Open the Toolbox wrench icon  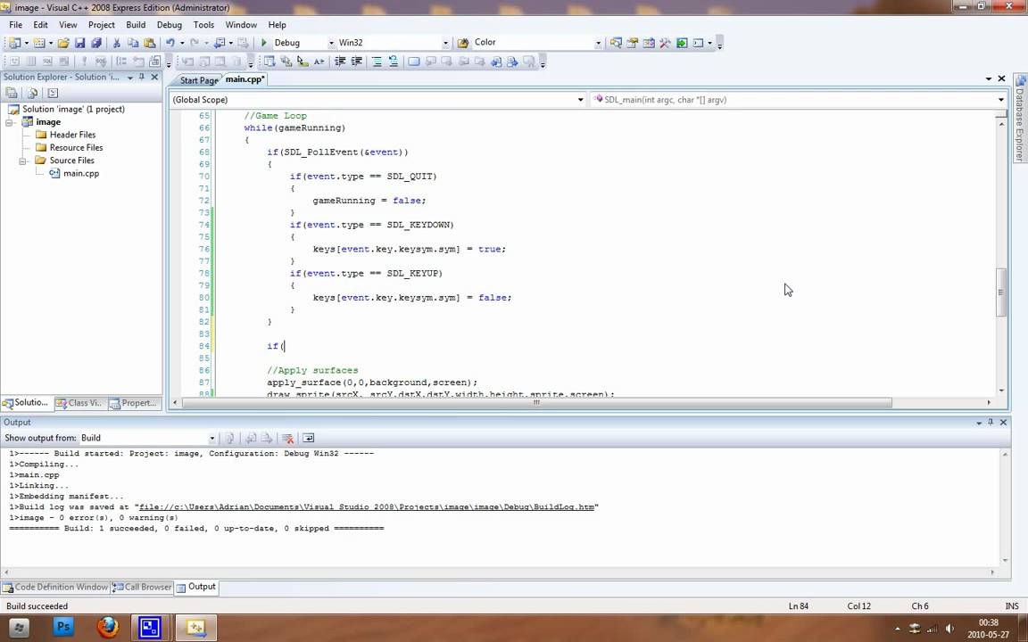pyautogui.click(x=665, y=43)
